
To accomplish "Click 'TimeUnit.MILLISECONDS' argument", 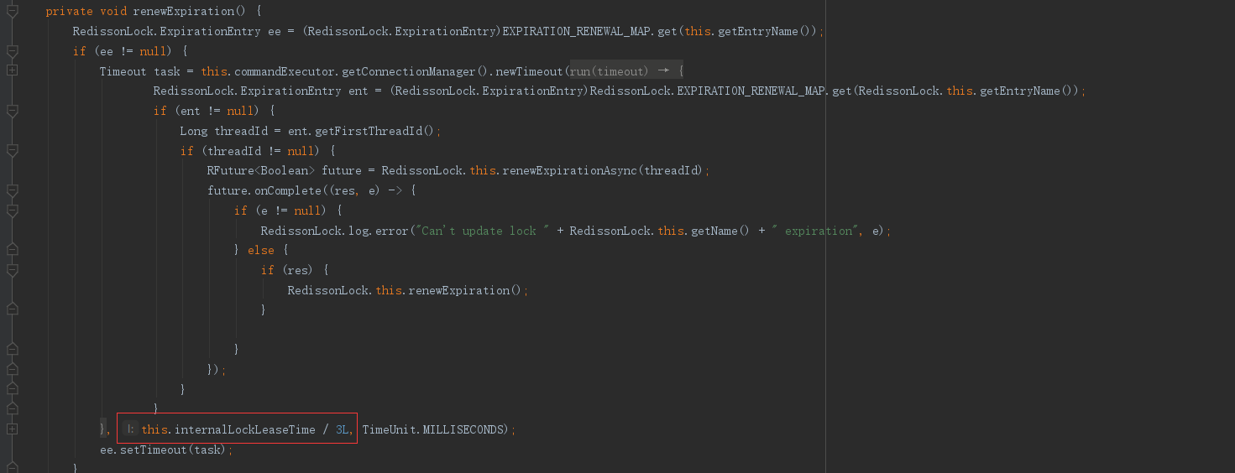I will coord(432,429).
